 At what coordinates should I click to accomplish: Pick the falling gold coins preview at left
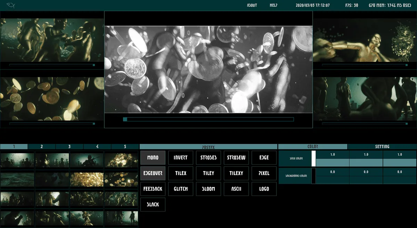52,99
